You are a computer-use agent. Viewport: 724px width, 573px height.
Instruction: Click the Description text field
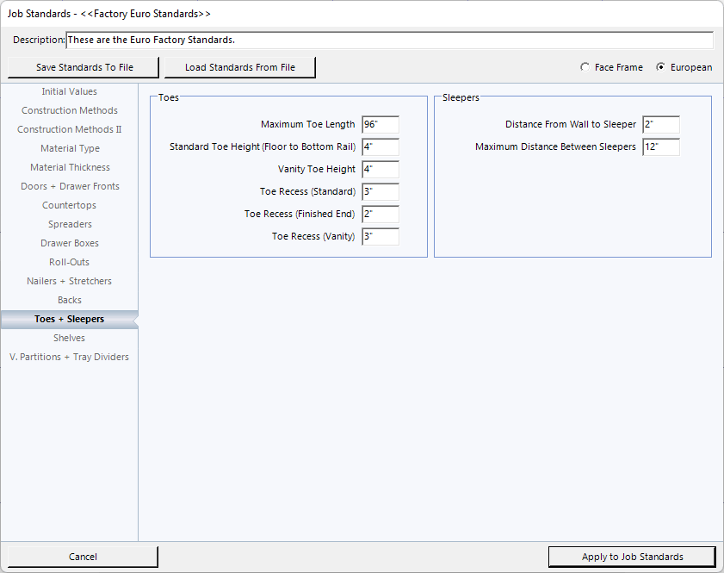pyautogui.click(x=389, y=40)
